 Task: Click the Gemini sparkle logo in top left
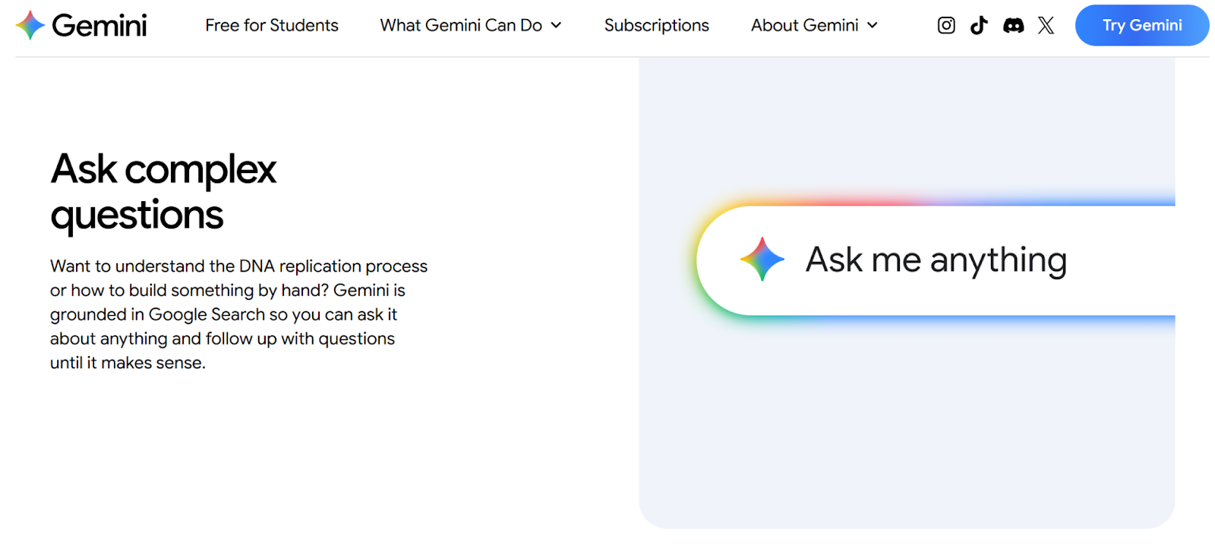pyautogui.click(x=29, y=24)
